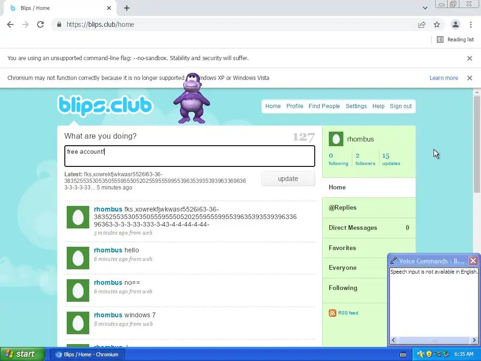Reload the blips.club page
Screen dimensions: 481x361
(40, 24)
